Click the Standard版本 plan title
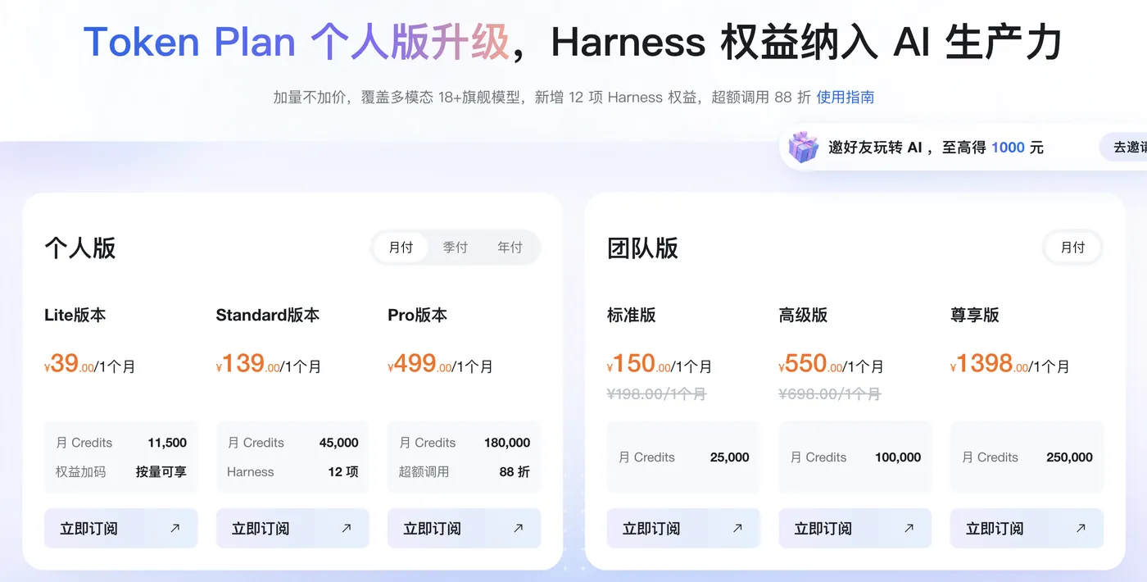 click(268, 316)
